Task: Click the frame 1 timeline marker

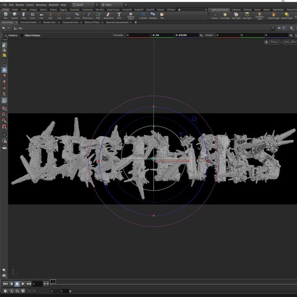Action: click(x=53, y=282)
